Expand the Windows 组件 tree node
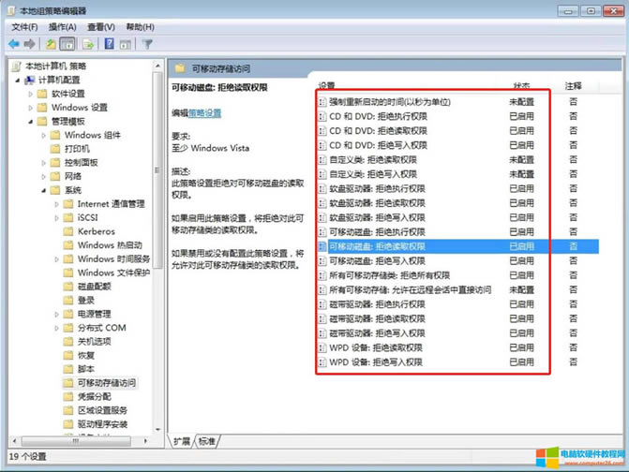Viewport: 629px width, 472px height. click(43, 136)
